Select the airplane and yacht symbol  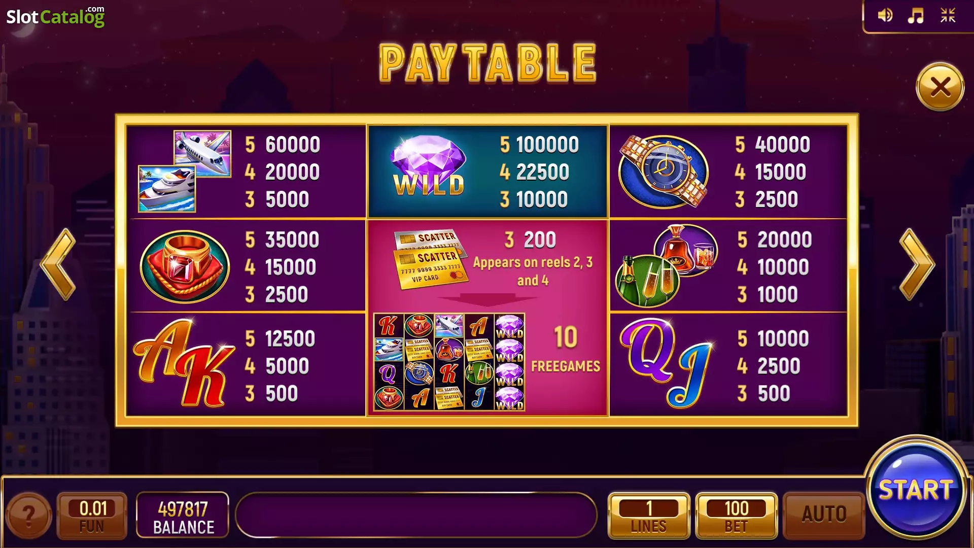[185, 171]
